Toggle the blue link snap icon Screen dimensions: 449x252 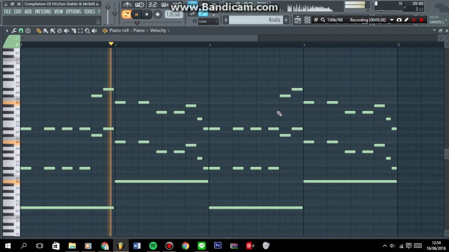click(x=203, y=13)
